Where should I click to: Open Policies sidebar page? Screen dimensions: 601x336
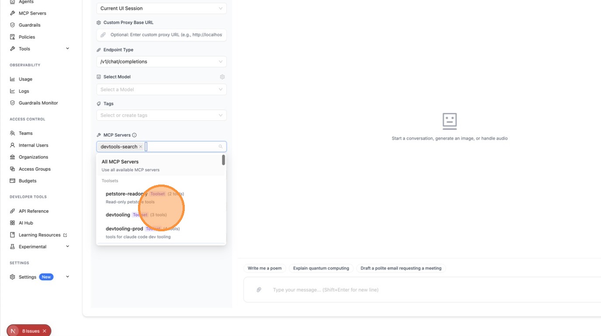27,37
